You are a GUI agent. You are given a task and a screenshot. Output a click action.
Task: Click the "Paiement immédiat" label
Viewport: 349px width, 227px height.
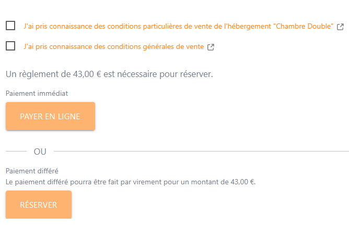click(x=37, y=93)
